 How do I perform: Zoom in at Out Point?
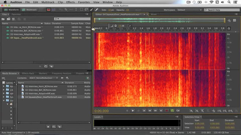pos(225,111)
